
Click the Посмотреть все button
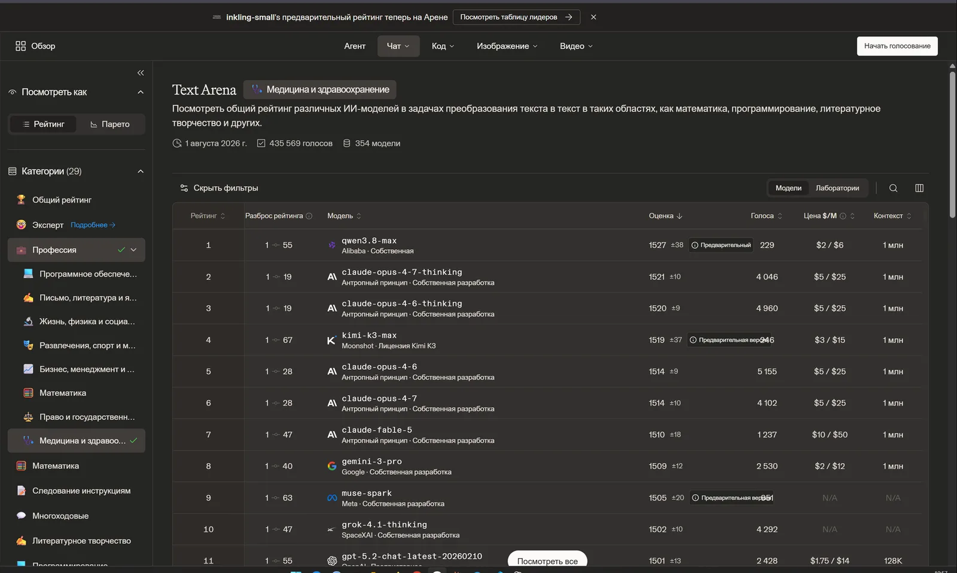[547, 560]
